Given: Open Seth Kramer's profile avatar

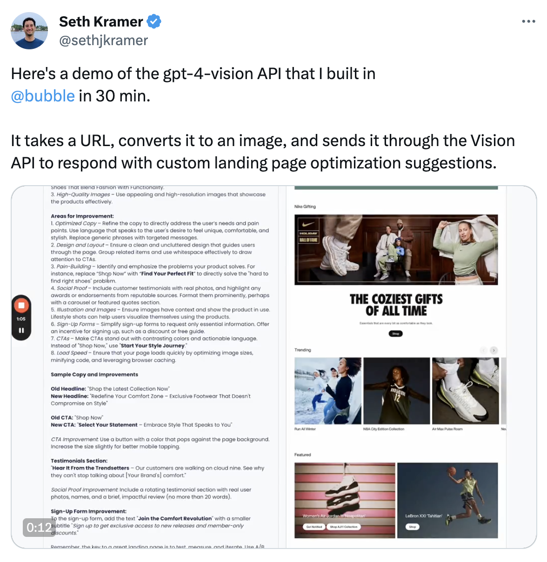Looking at the screenshot, I should click(29, 31).
